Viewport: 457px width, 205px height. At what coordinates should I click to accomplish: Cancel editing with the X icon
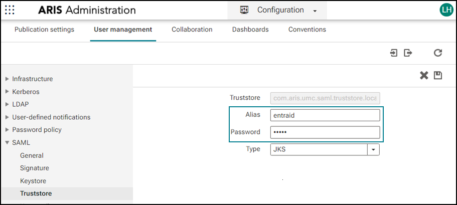click(424, 76)
